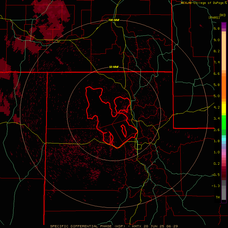Click the 1.0 value on the color scale
Viewport: 228px width, 228px height.
(217, 152)
